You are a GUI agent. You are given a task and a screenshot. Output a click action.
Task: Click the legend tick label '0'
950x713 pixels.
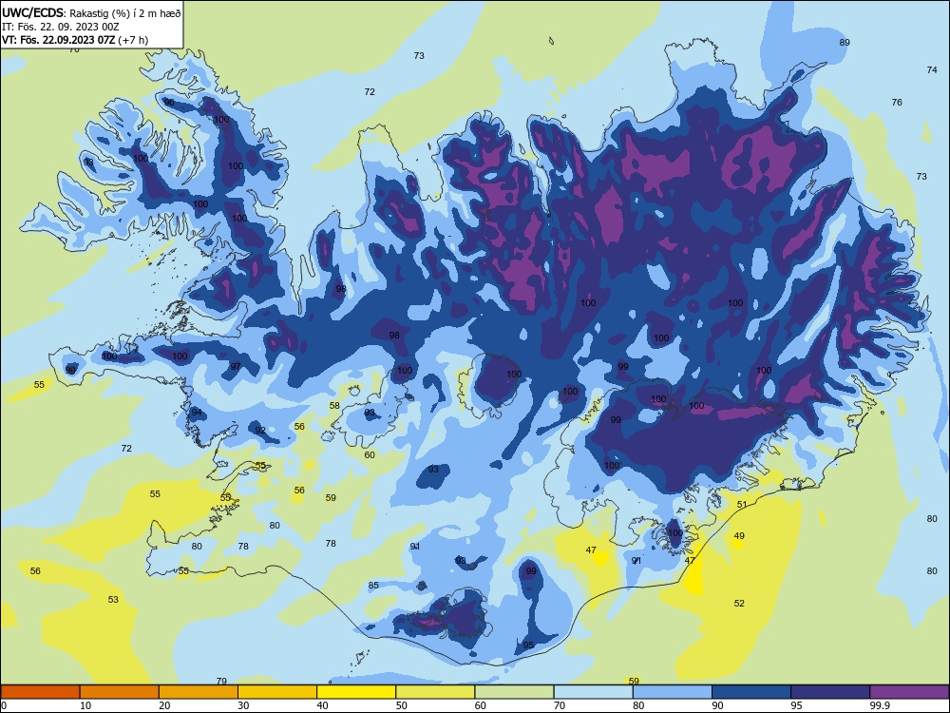(x=4, y=705)
